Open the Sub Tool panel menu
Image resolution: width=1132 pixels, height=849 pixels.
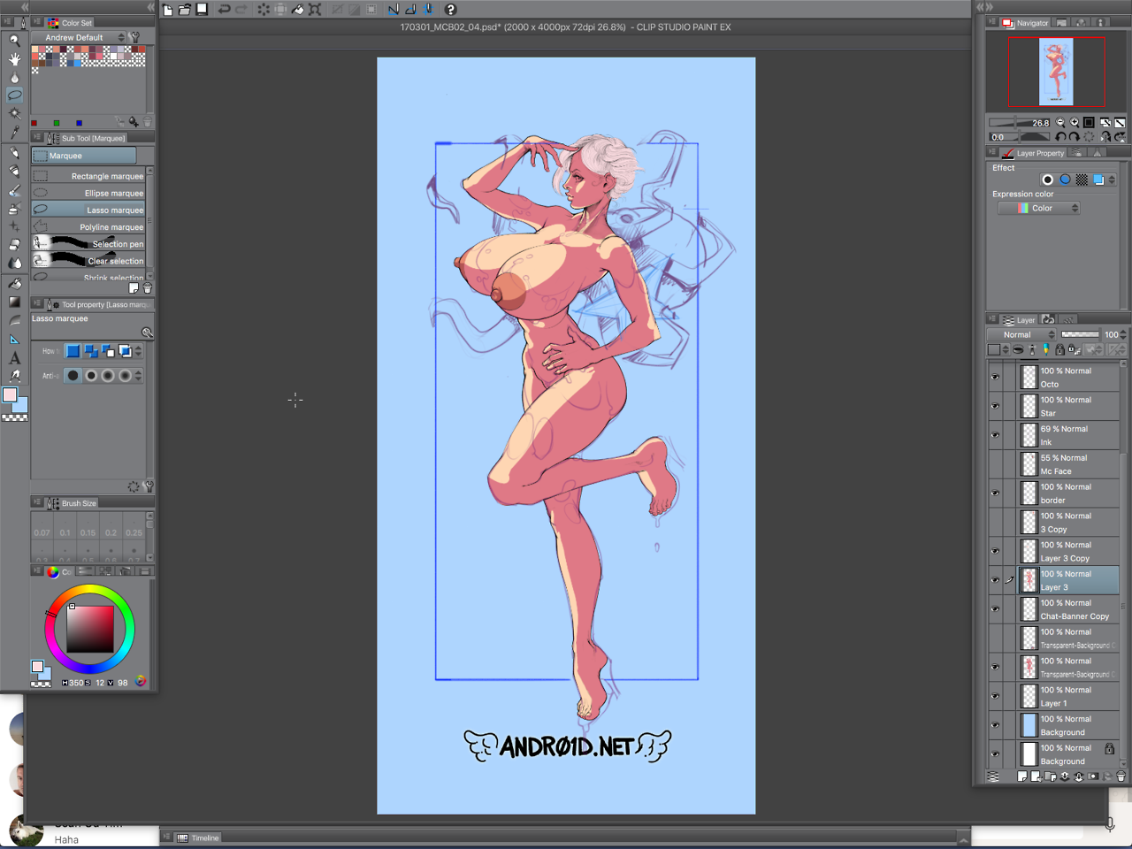tap(37, 138)
